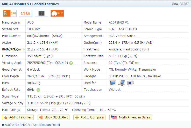
Task: Click the speaker icon on Book Stock Alert
Action: click(41, 117)
